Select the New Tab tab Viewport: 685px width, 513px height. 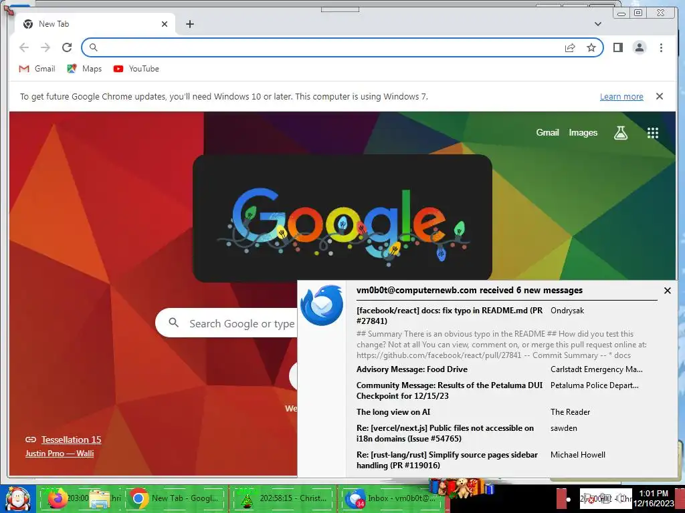pos(95,24)
